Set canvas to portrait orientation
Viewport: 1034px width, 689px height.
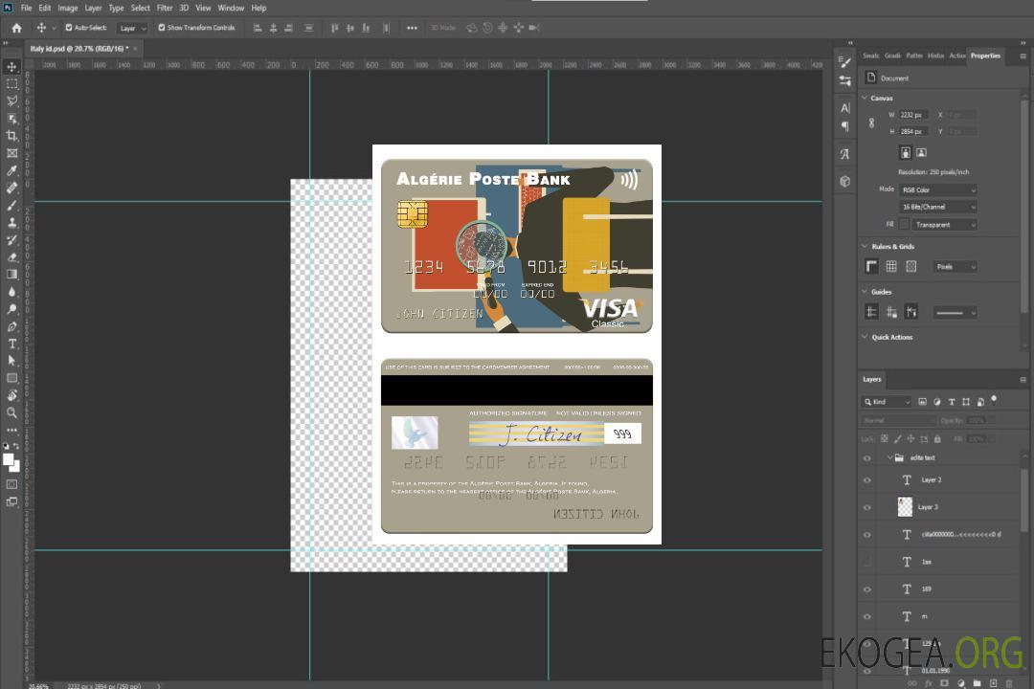(x=906, y=153)
